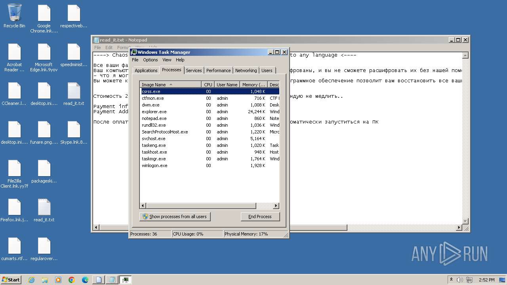Select the Acrobat Reader desktop file icon

14,57
